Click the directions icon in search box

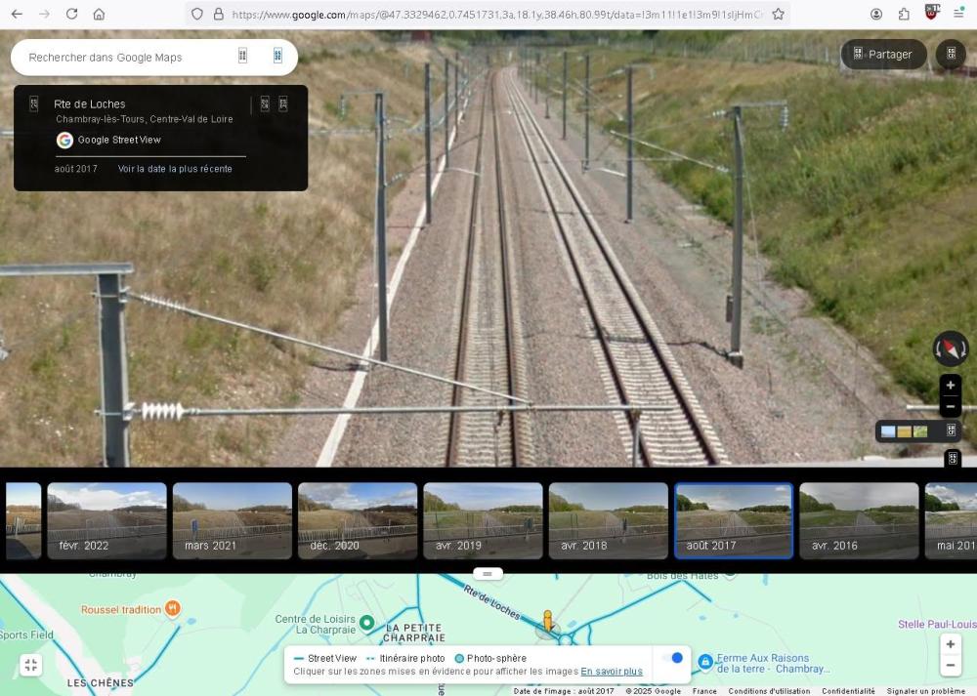tap(277, 56)
